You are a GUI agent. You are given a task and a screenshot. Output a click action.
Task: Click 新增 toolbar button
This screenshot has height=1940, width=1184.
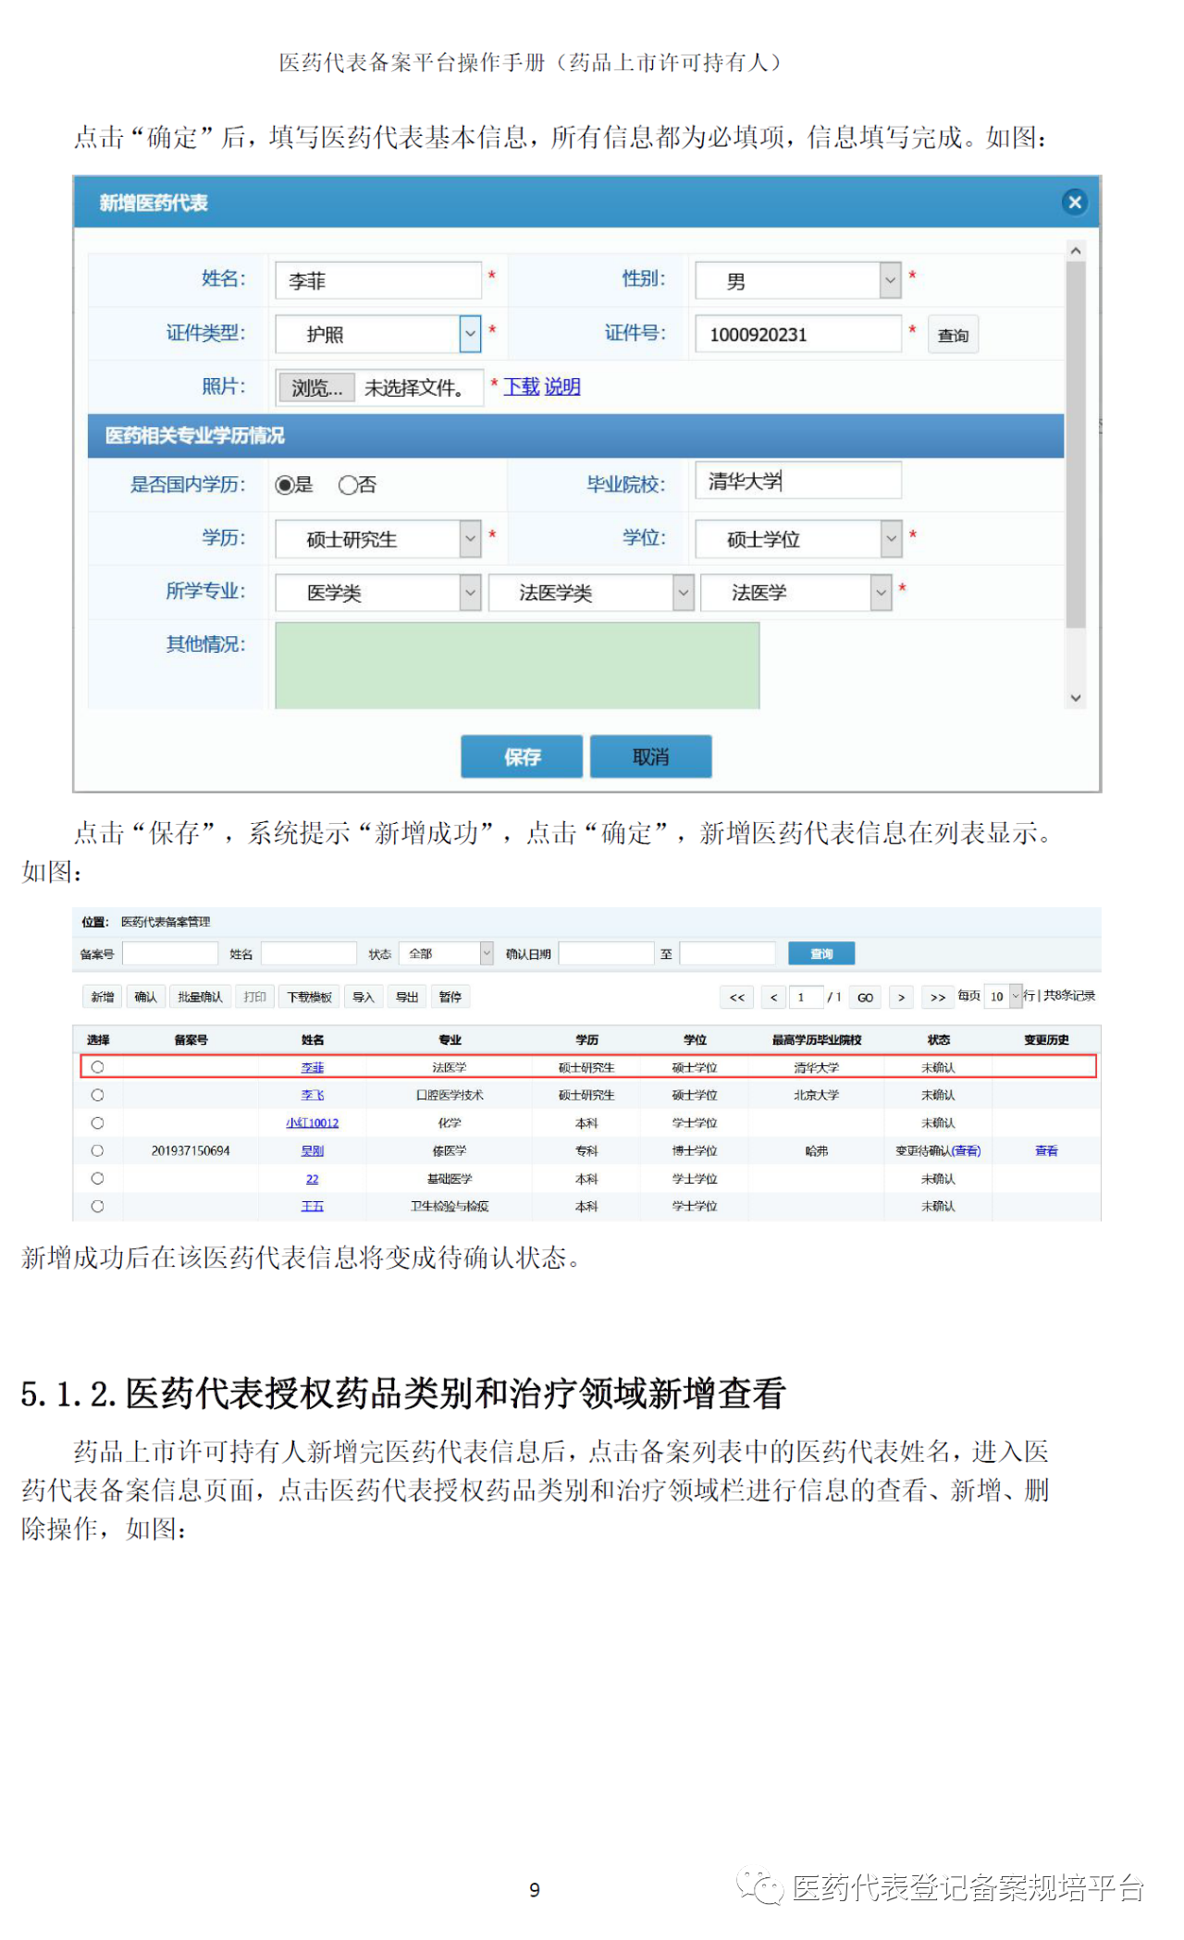click(103, 997)
